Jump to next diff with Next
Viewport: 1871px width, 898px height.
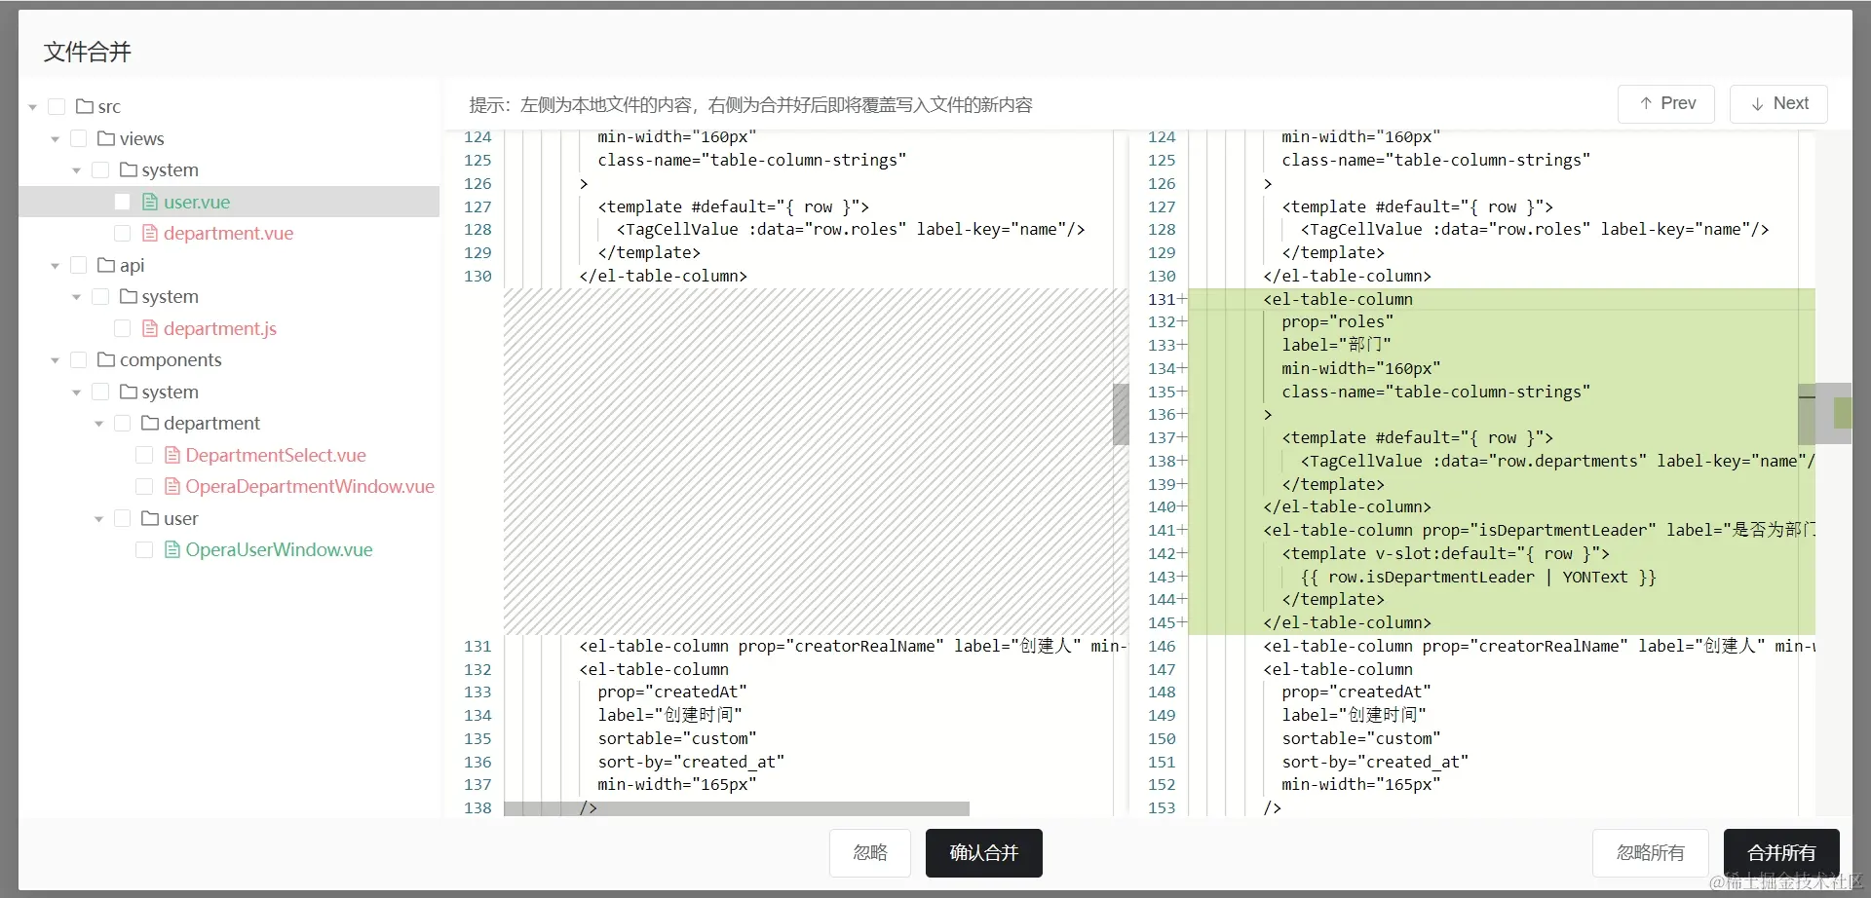tap(1778, 103)
